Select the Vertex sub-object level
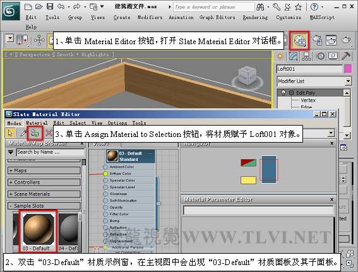This screenshot has height=272, width=358. 308,100
